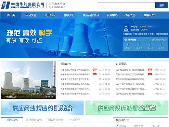
Task: Select the last dot of factory slideshow
Action: coord(52,97)
